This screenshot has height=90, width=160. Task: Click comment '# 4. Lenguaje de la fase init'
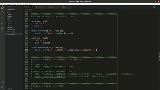47,86
